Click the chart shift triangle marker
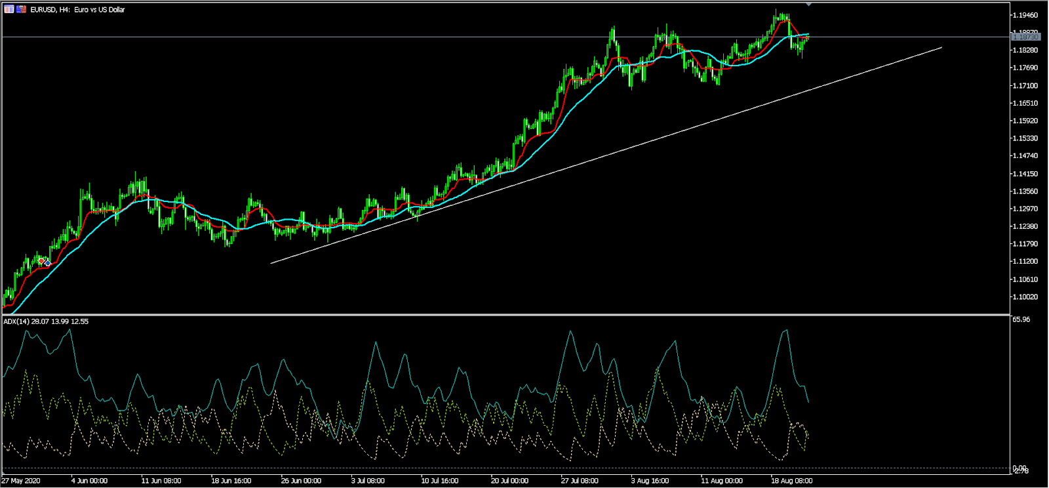The image size is (1049, 488). point(809,5)
